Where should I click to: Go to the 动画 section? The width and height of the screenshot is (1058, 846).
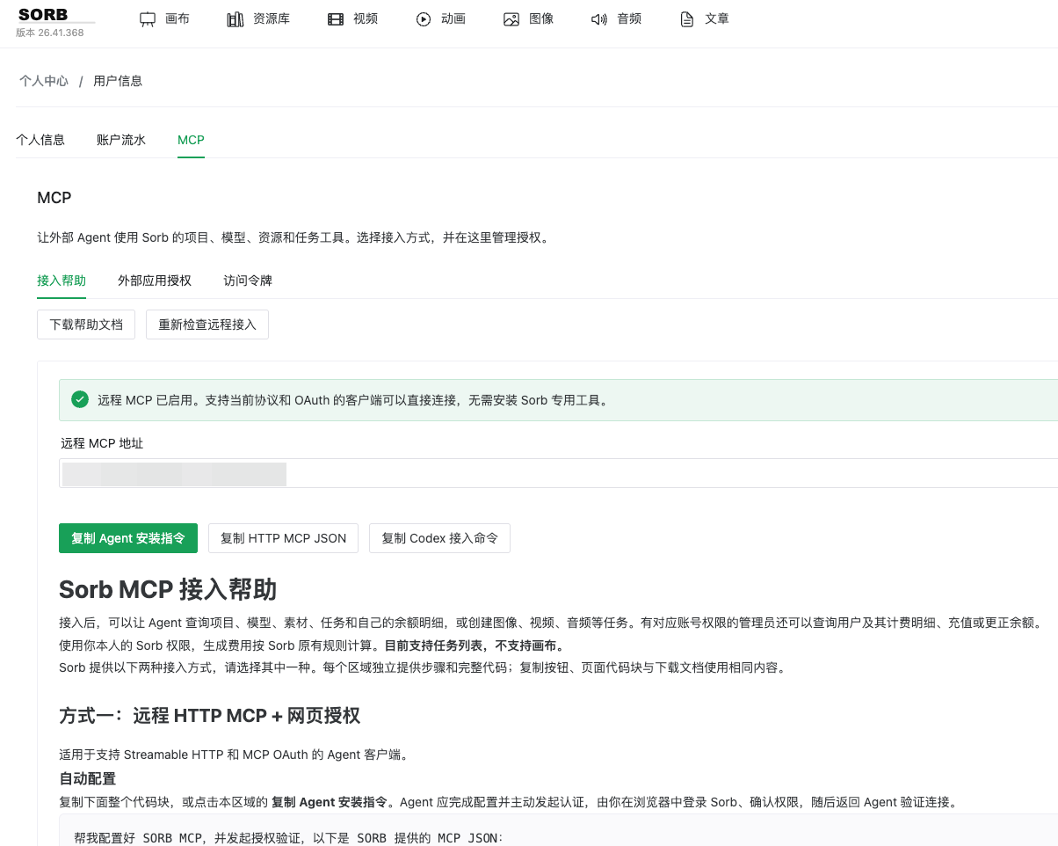pos(441,19)
